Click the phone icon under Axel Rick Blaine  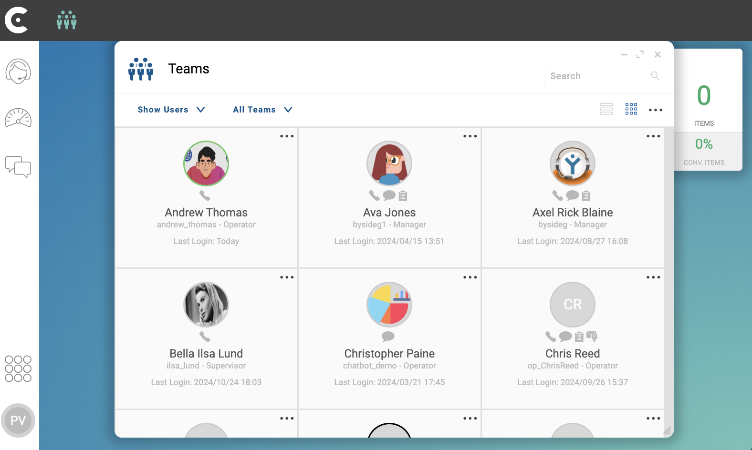(x=558, y=195)
